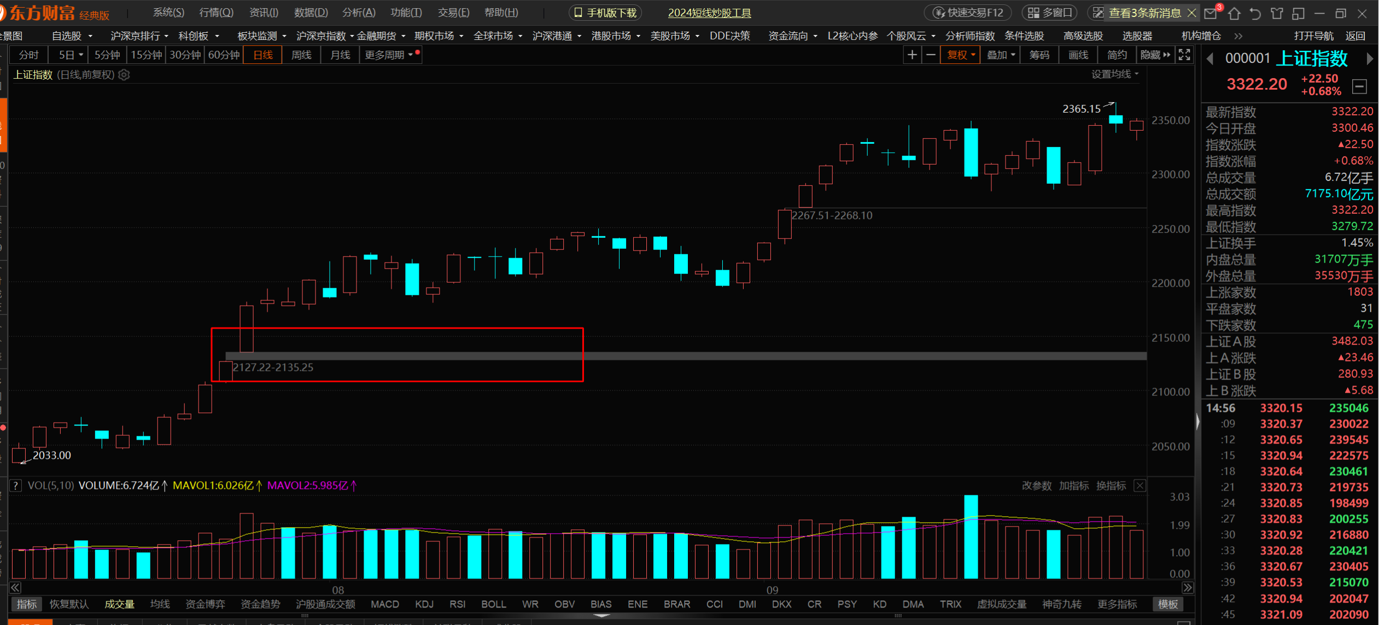Expand the 复权 dropdown
The image size is (1379, 625).
[961, 55]
